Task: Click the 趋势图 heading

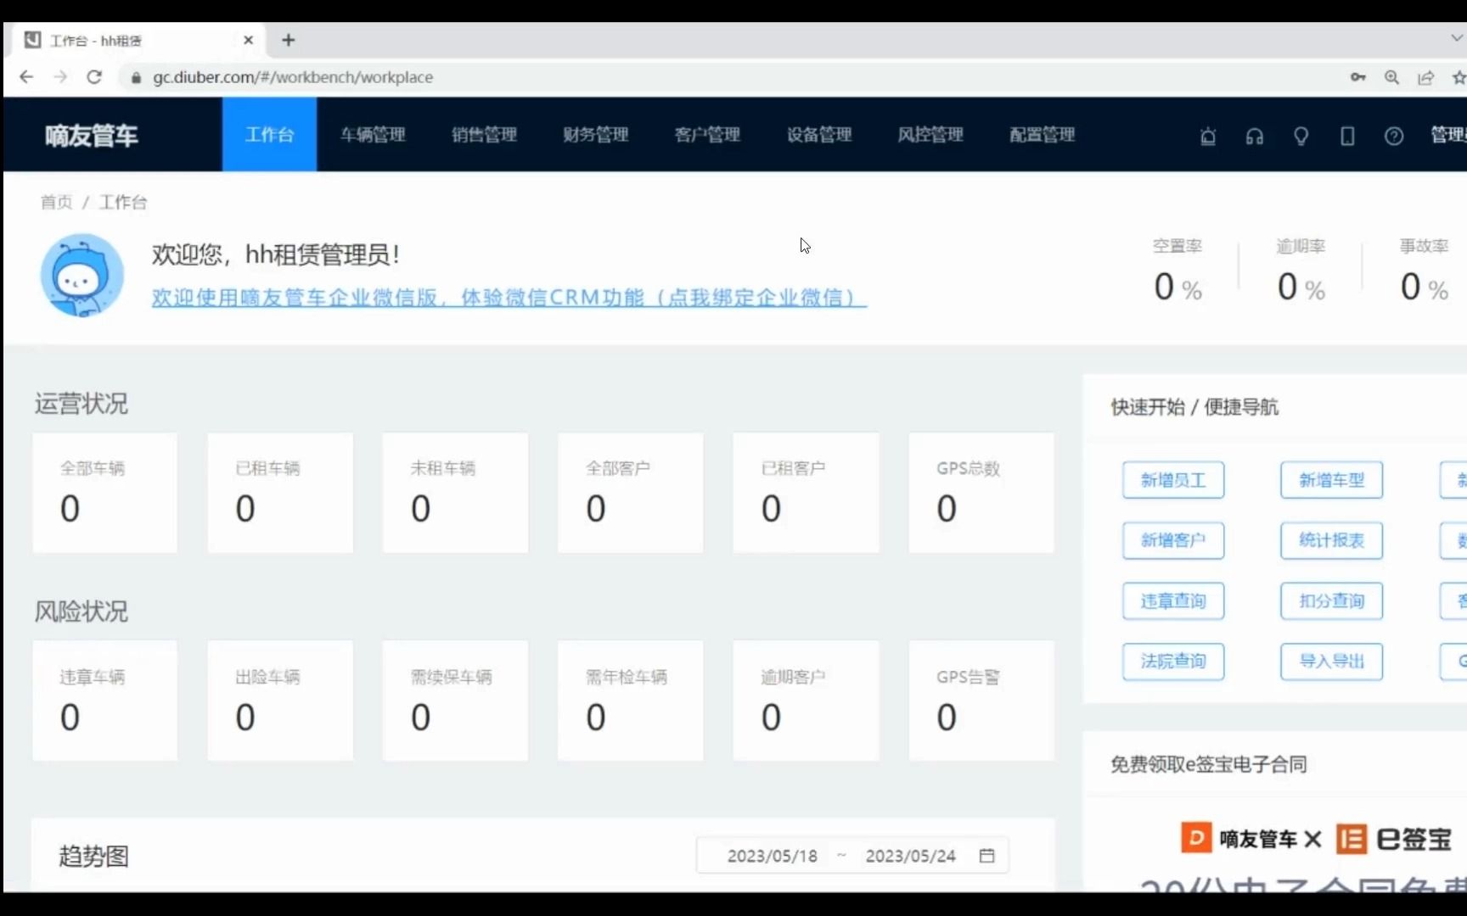Action: [x=93, y=856]
